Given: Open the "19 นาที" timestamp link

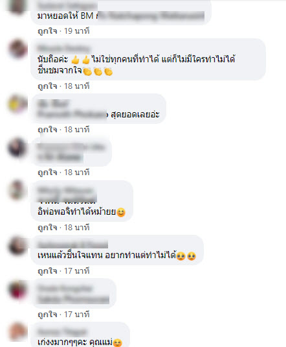Looking at the screenshot, I should point(76,31).
